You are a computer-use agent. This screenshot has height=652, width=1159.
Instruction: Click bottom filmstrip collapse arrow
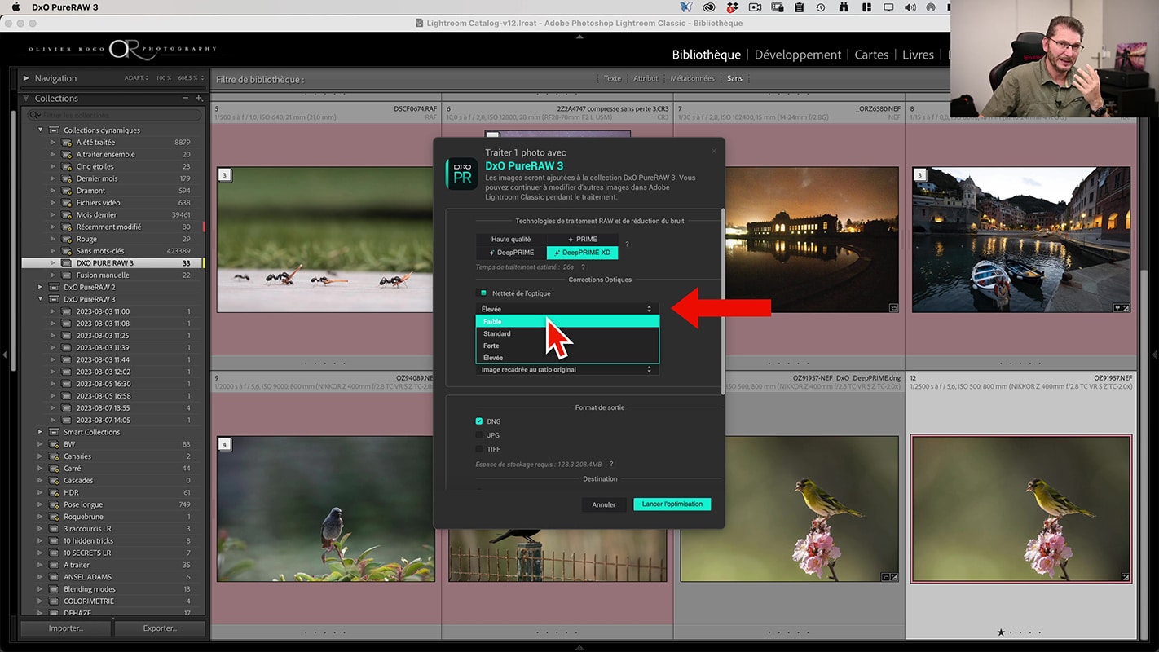point(579,647)
